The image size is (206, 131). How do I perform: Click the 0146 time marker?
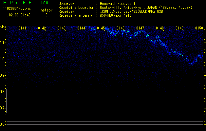[x=121, y=28]
